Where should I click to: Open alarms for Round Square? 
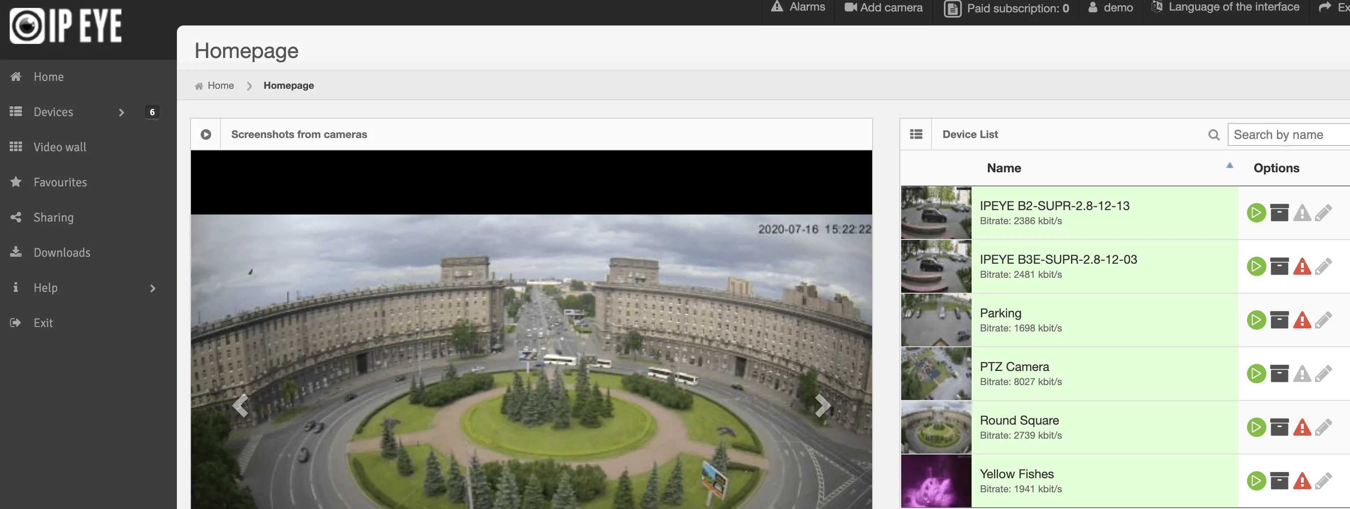pos(1302,428)
